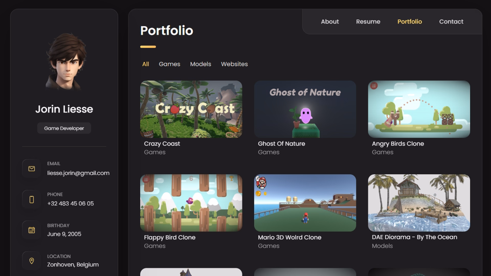Click DAE Diorama - By The Ocean title

click(414, 237)
